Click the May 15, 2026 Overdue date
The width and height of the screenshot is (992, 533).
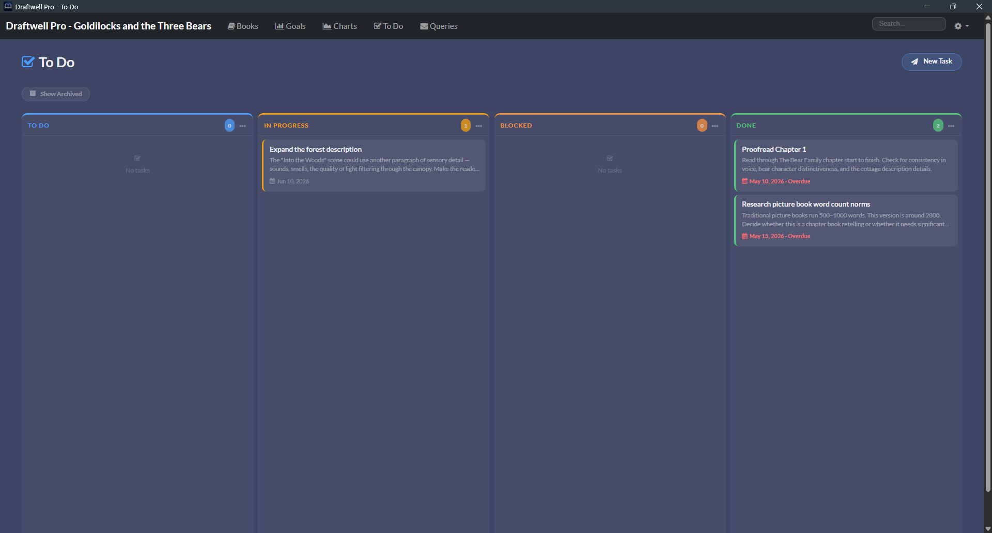(x=776, y=236)
